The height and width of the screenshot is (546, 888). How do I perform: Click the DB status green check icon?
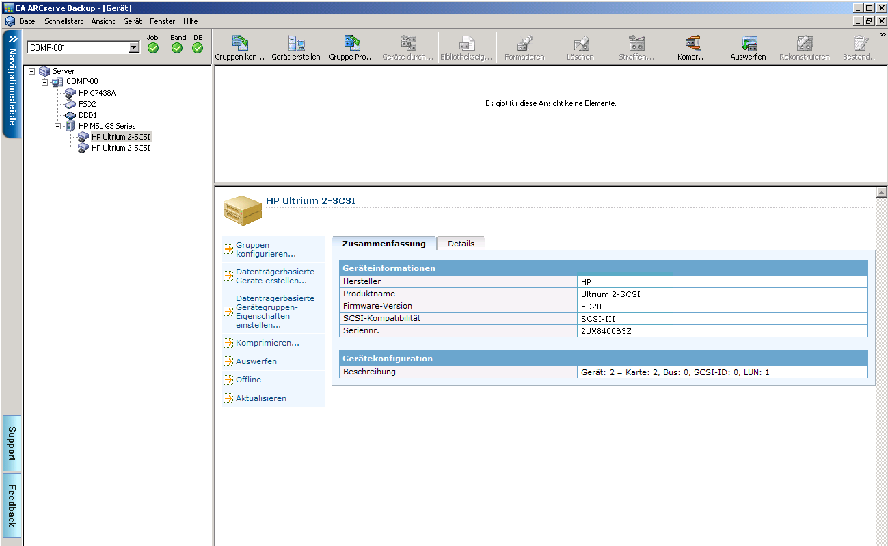(x=198, y=48)
